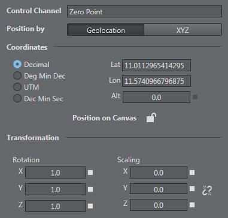Toggle the Position on Canvas lock icon
The height and width of the screenshot is (218, 228).
point(151,118)
